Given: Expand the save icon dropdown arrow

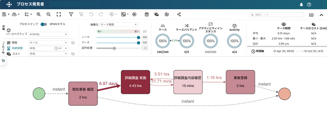Looking at the screenshot, I should [x=9, y=14].
